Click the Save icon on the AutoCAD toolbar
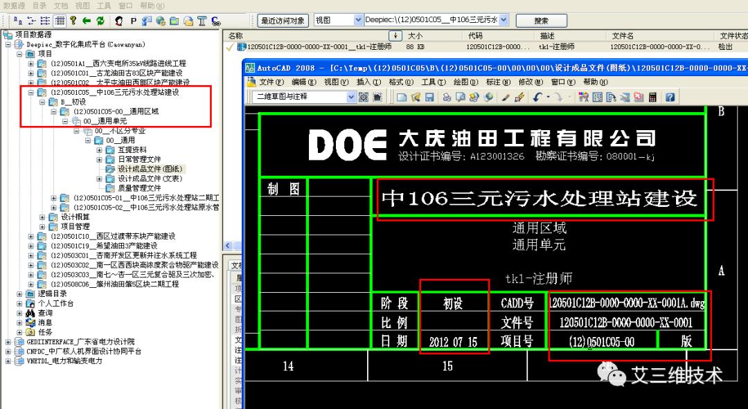Image resolution: width=748 pixels, height=409 pixels. tap(428, 97)
